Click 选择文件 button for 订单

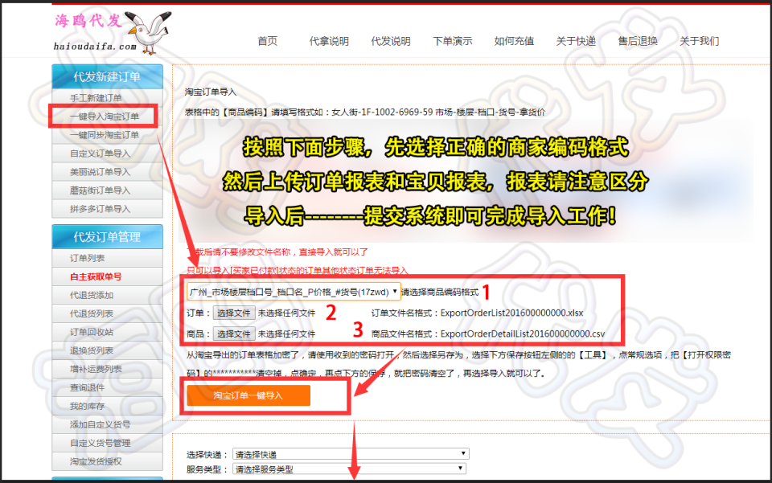[233, 313]
